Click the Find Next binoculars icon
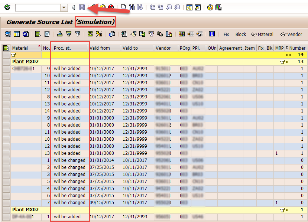The width and height of the screenshot is (308, 222). [x=140, y=7]
